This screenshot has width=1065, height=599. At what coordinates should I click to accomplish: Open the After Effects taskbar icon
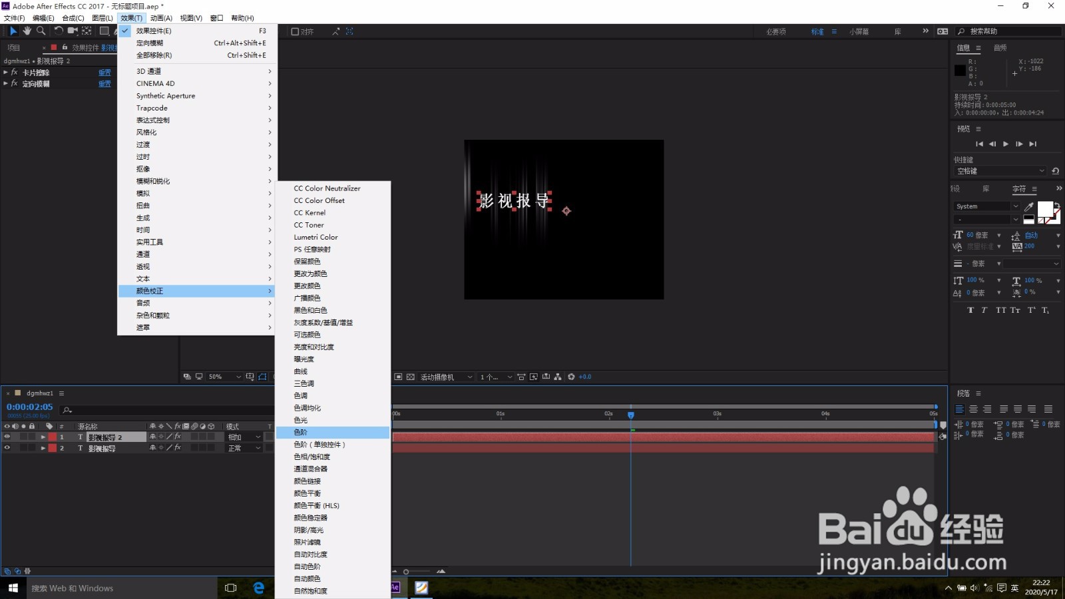point(395,588)
